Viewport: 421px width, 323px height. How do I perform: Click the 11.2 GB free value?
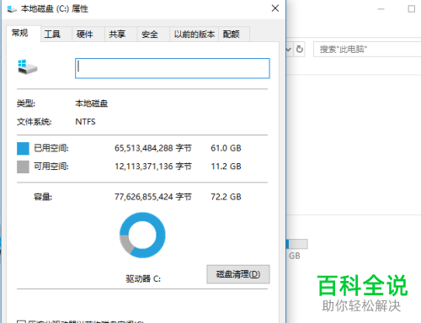(x=226, y=167)
